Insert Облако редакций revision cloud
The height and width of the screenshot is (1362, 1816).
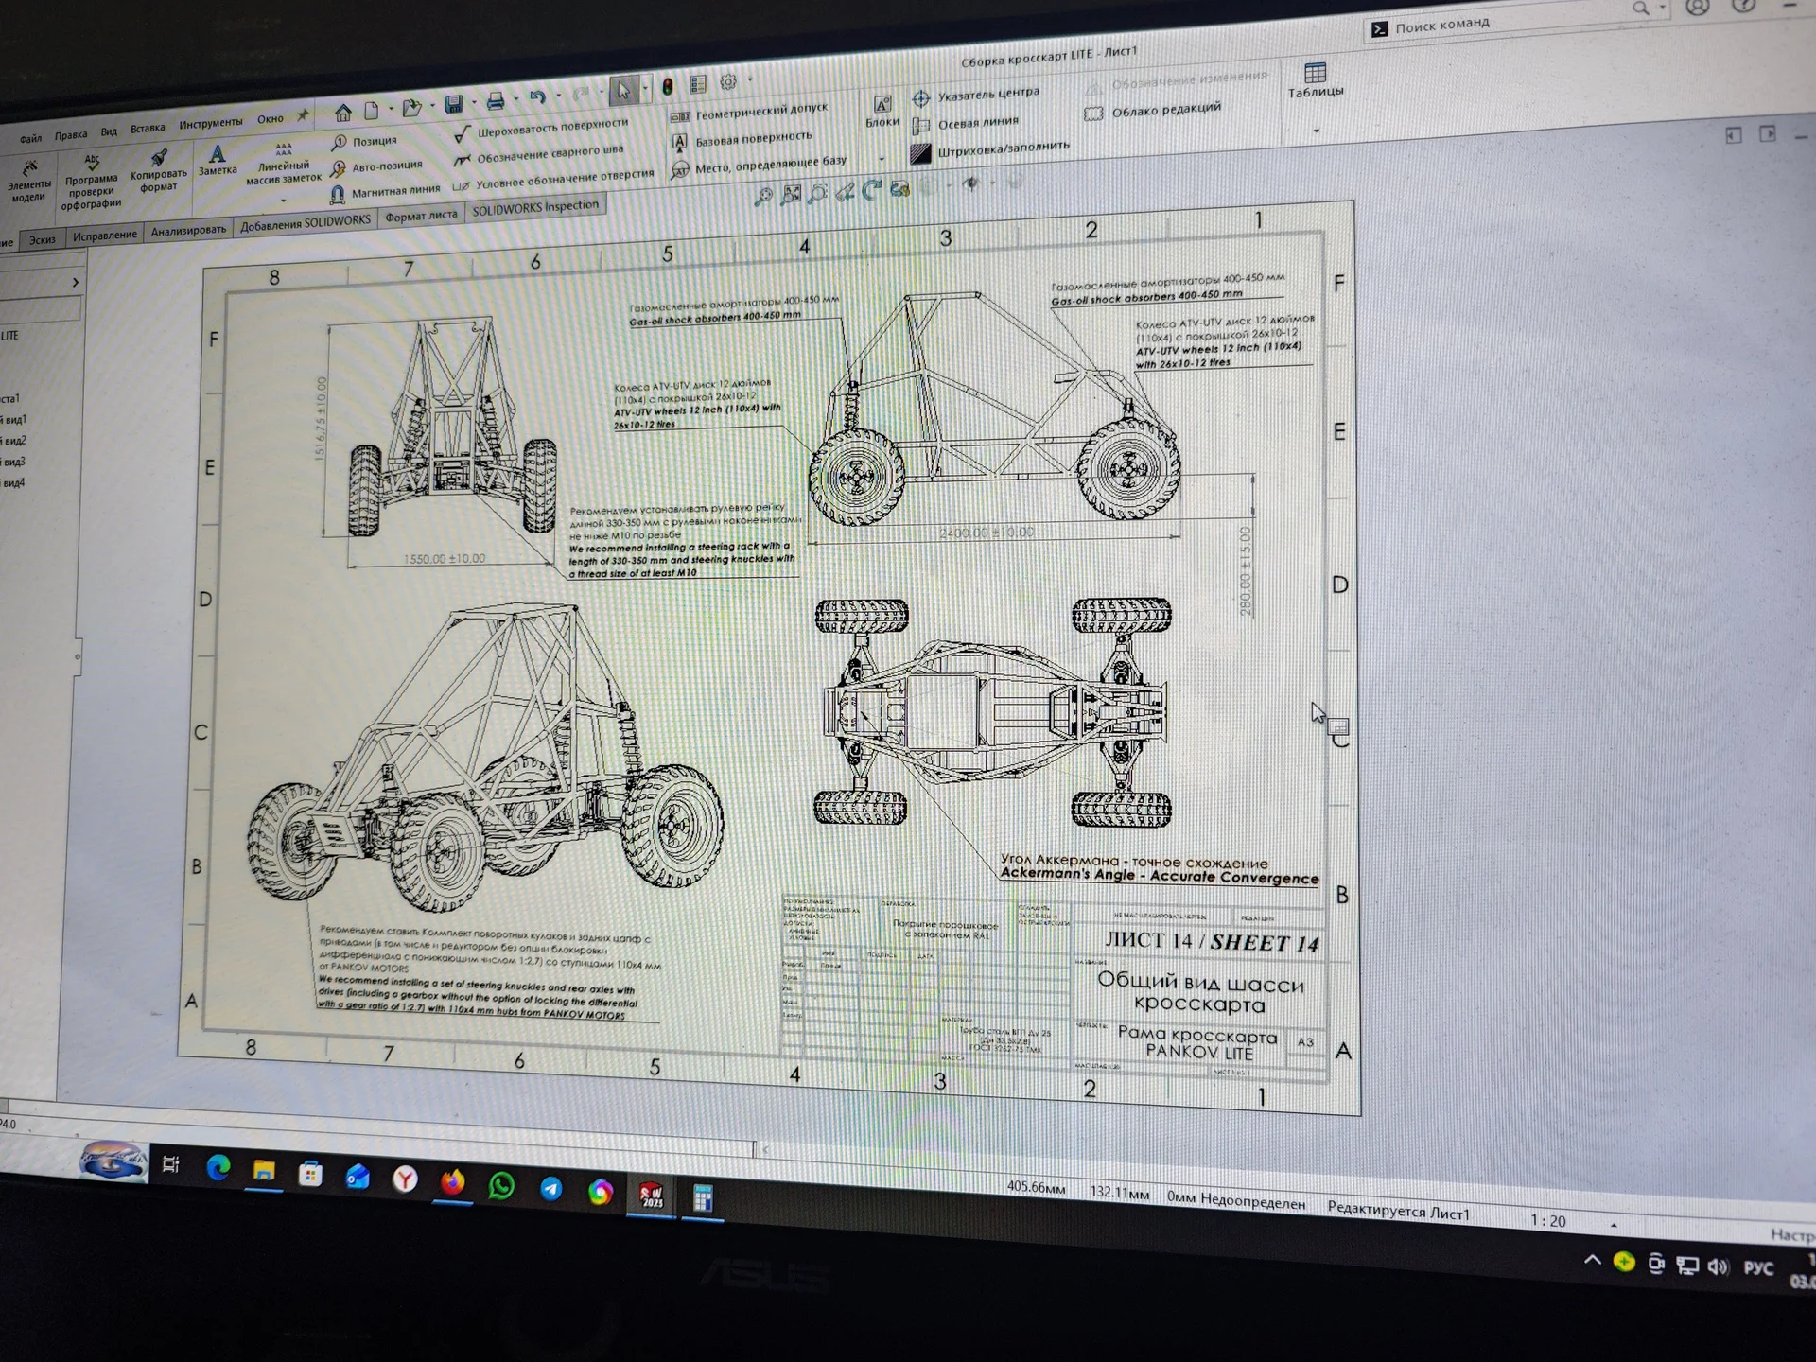tap(1153, 111)
